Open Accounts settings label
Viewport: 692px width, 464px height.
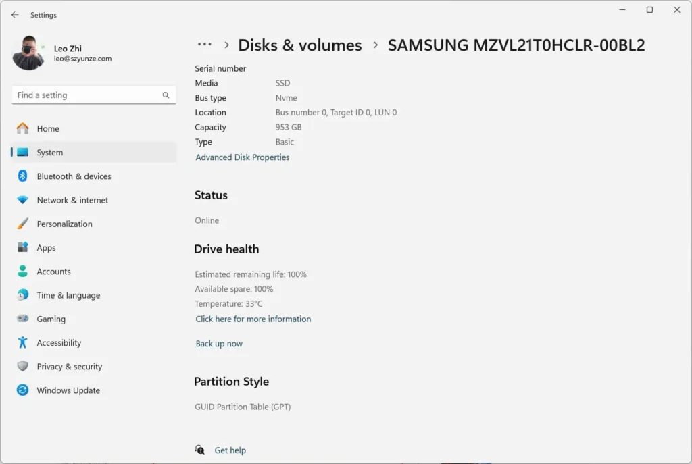point(53,272)
